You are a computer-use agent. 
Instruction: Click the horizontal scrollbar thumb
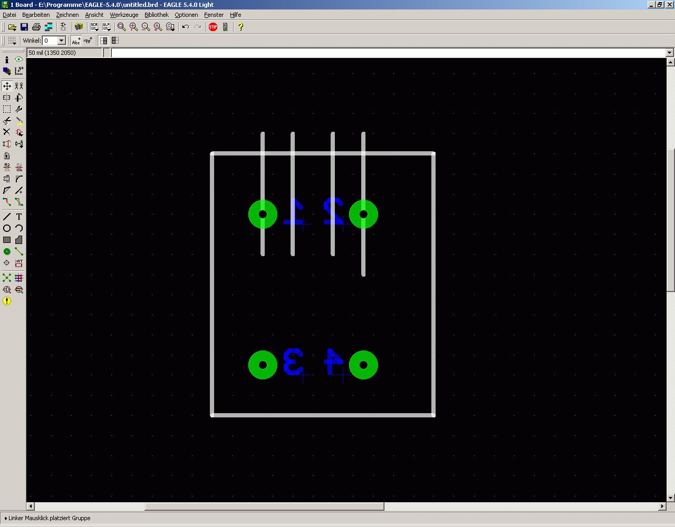pyautogui.click(x=265, y=506)
